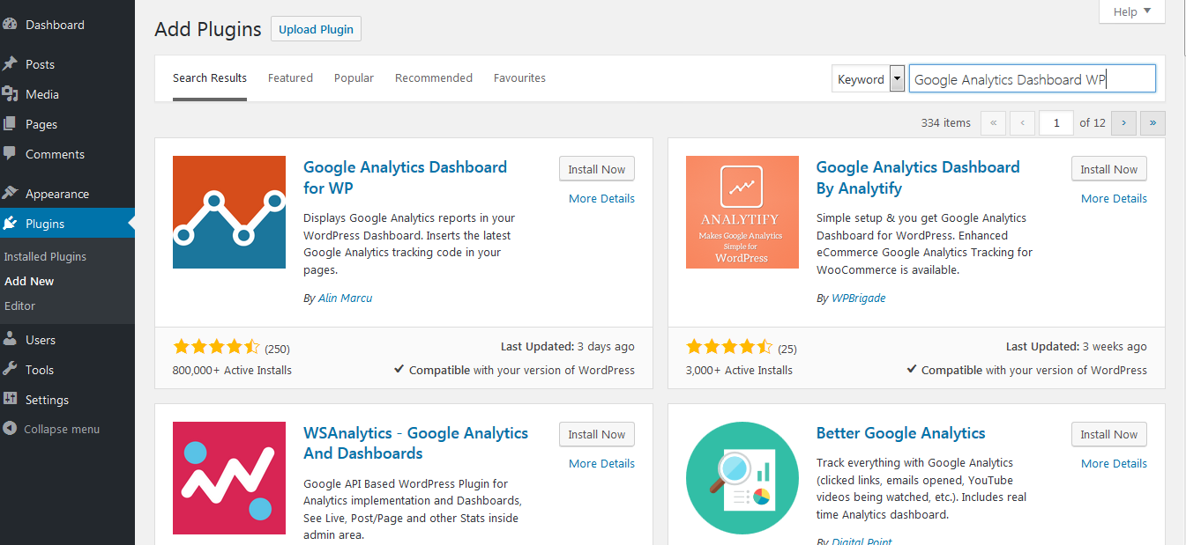The image size is (1186, 545).
Task: Click the Dashboard gauge icon in sidebar
Action: coord(10,25)
